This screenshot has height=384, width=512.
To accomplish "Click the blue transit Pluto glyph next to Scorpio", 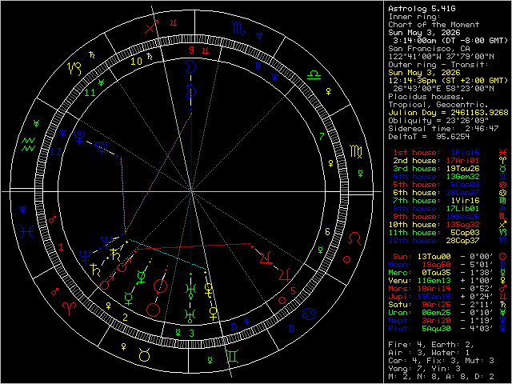I will 259,35.
